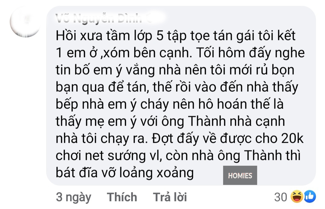Reply using the Trả lời button
Viewport: 325px width, 209px height.
[x=170, y=197]
